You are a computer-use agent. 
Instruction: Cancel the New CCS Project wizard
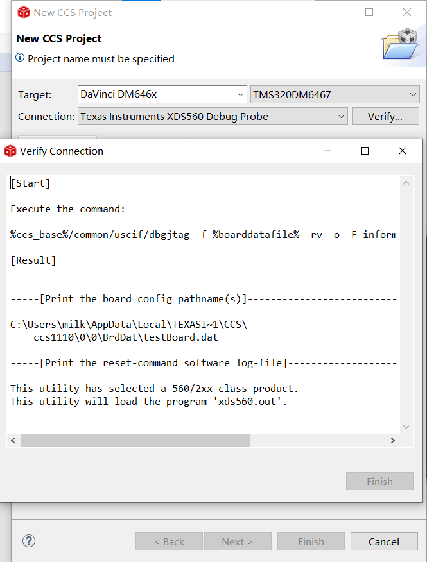[384, 541]
